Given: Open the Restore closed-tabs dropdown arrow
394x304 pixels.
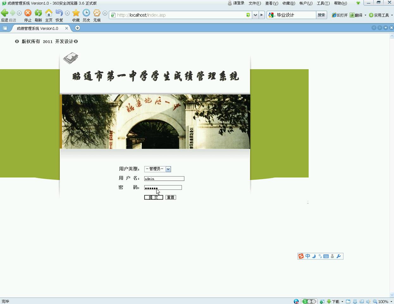Looking at the screenshot, I should pos(67,13).
